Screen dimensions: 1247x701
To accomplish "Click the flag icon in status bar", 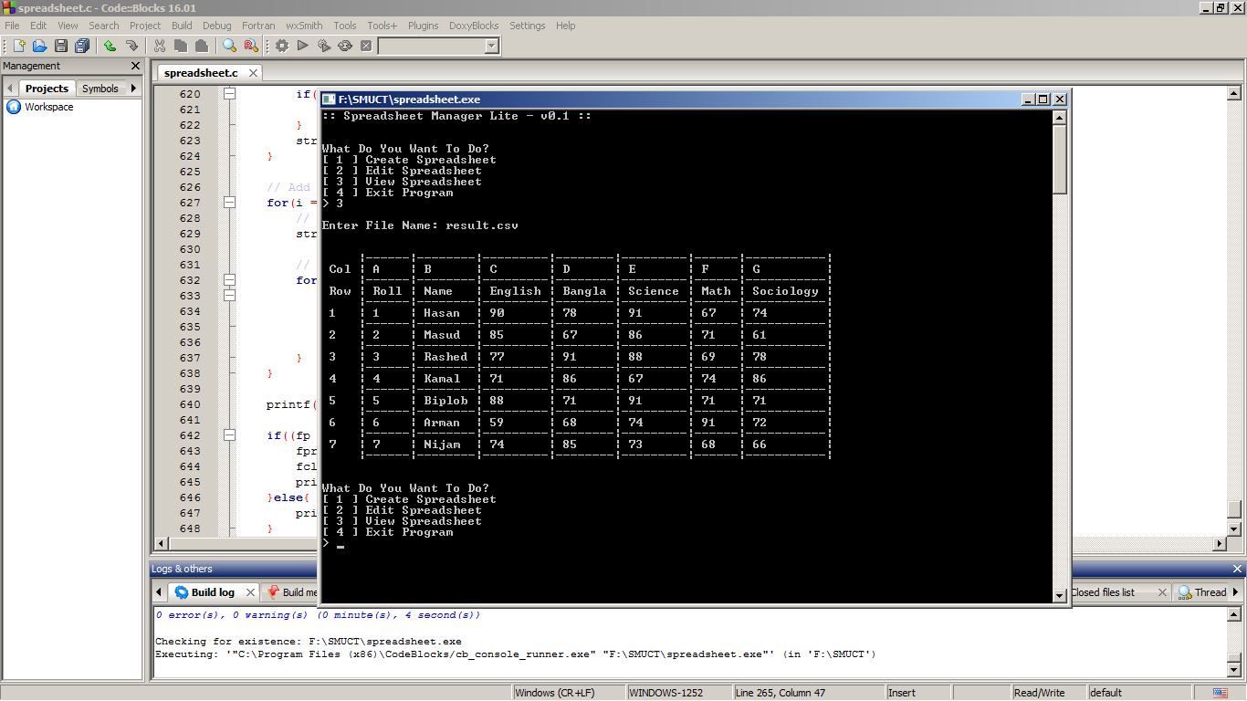I will pos(1221,693).
